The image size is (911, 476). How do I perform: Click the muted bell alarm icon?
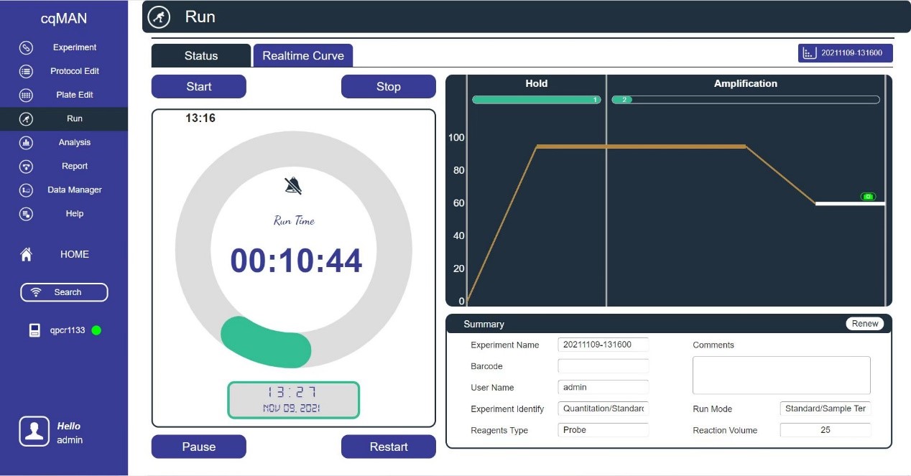tap(293, 185)
